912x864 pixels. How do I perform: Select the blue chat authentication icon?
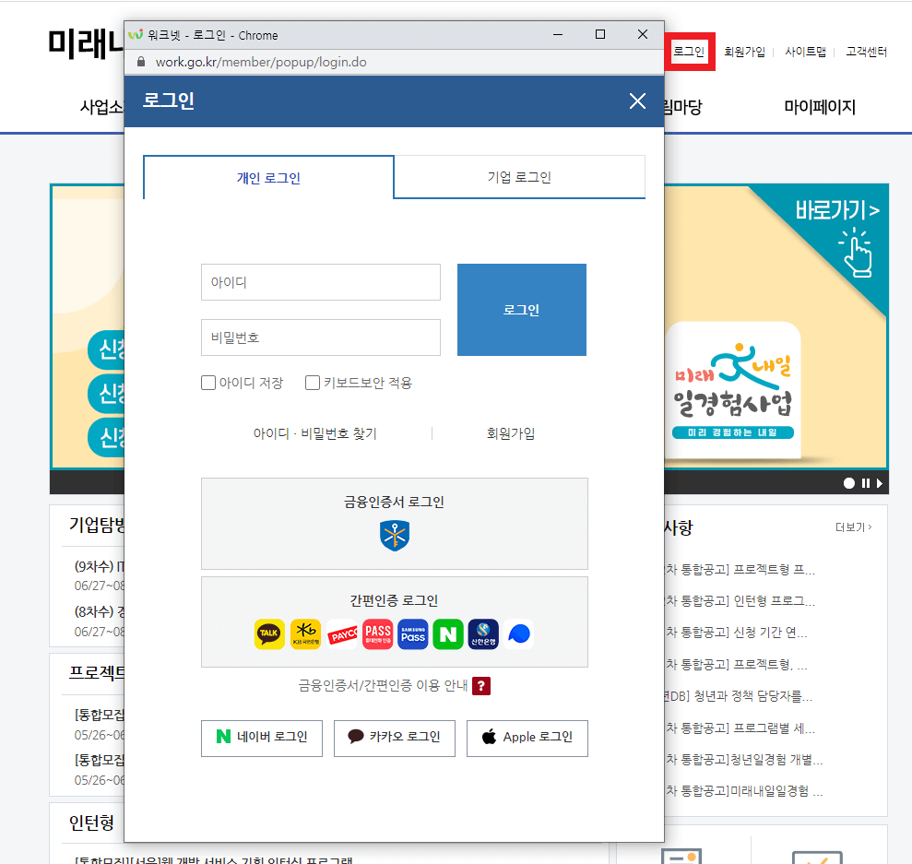coord(518,634)
